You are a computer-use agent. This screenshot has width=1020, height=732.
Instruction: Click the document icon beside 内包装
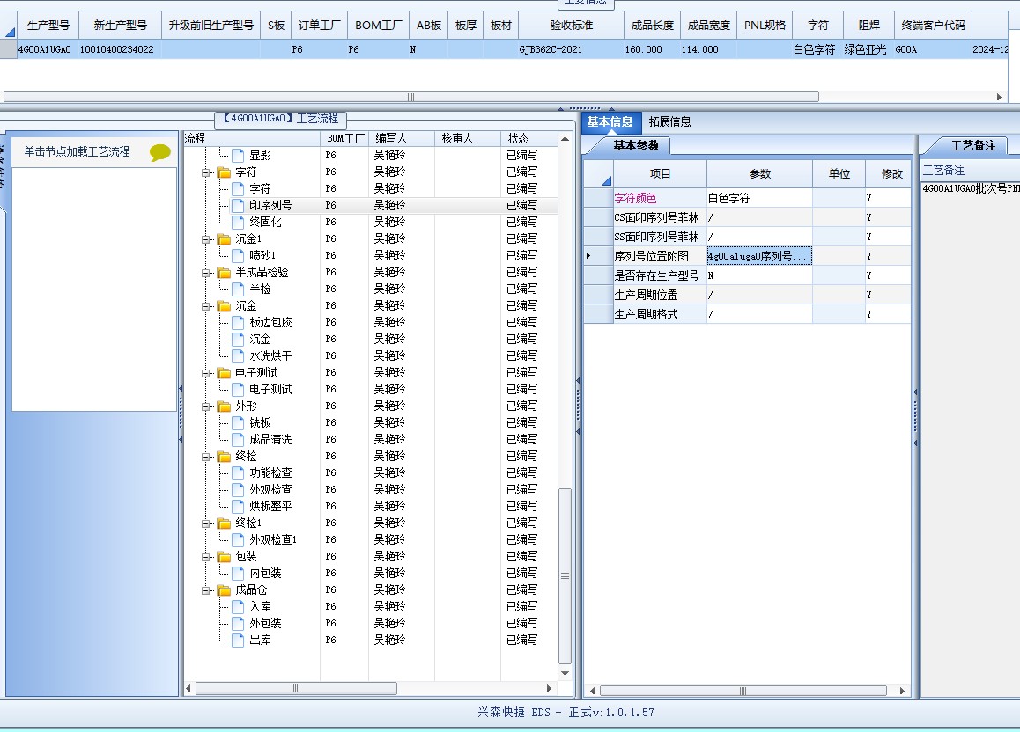pyautogui.click(x=238, y=574)
